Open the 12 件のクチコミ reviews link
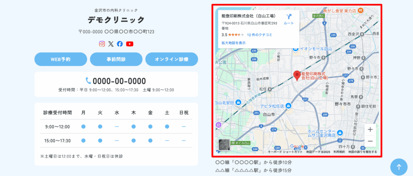The image size is (413, 176). point(259,35)
